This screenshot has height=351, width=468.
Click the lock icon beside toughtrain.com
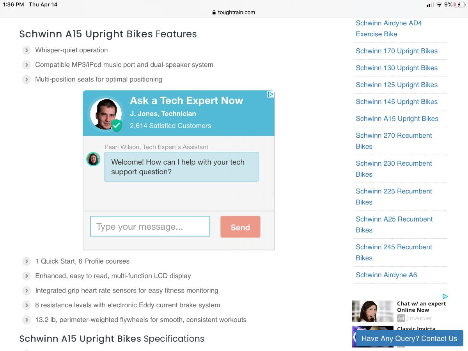coord(214,12)
